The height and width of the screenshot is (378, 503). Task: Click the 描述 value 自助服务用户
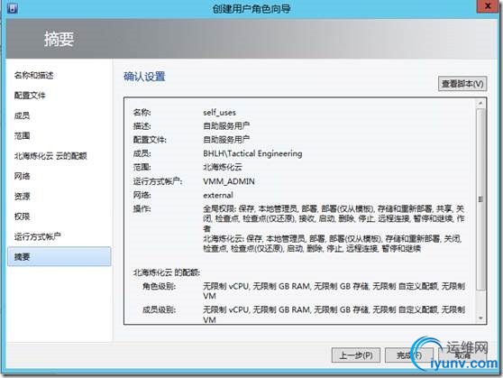point(226,126)
